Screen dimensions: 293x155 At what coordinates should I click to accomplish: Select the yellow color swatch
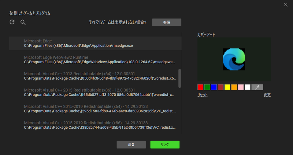227,87
